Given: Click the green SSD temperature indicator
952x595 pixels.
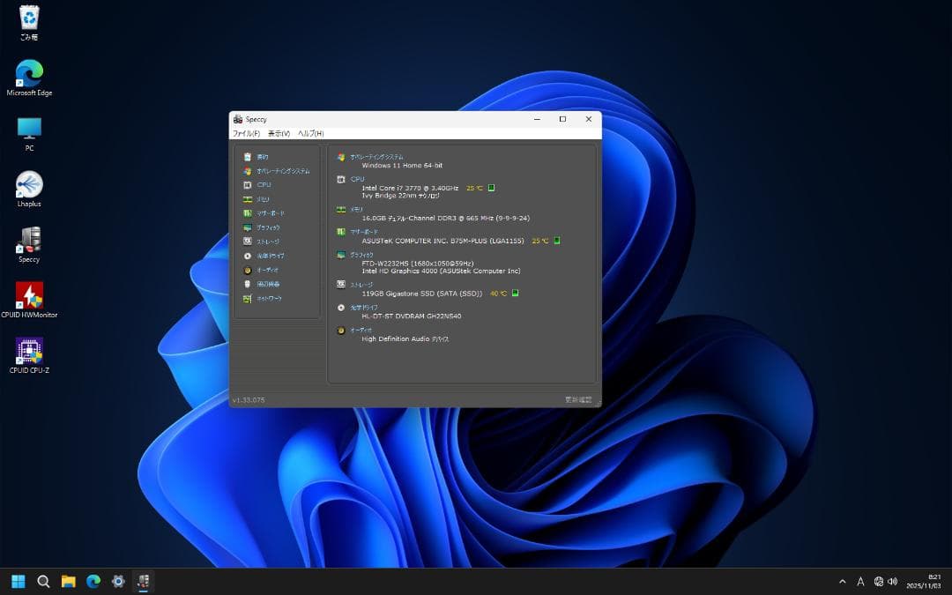Looking at the screenshot, I should click(x=516, y=294).
